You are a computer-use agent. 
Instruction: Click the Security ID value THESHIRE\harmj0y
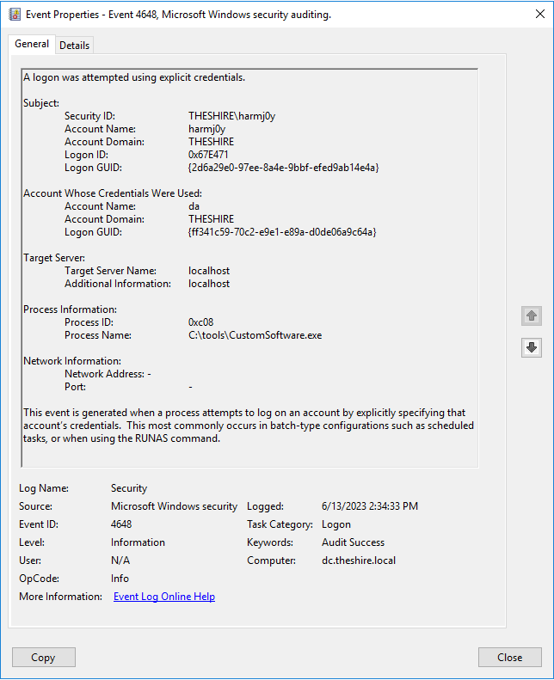[231, 116]
